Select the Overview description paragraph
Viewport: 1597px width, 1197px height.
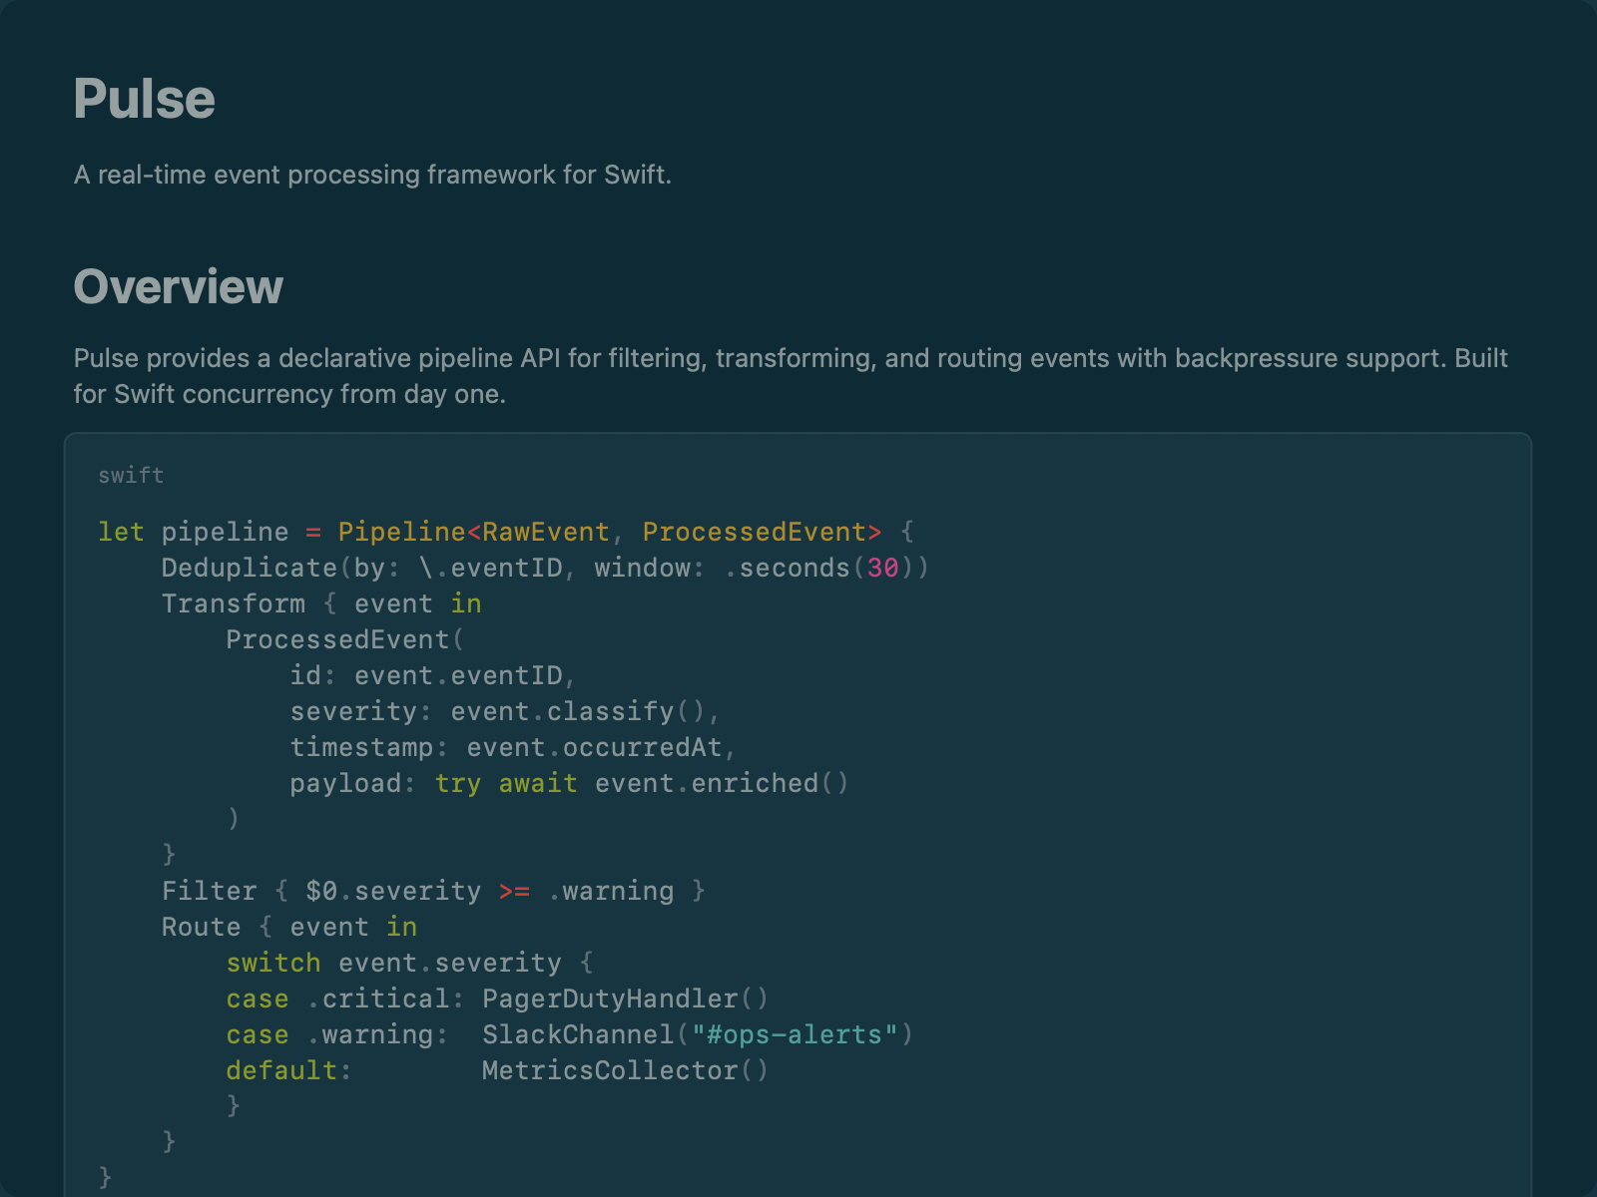(x=789, y=376)
